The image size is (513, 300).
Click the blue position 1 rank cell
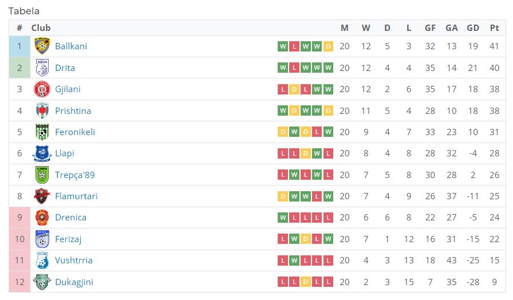pos(19,46)
